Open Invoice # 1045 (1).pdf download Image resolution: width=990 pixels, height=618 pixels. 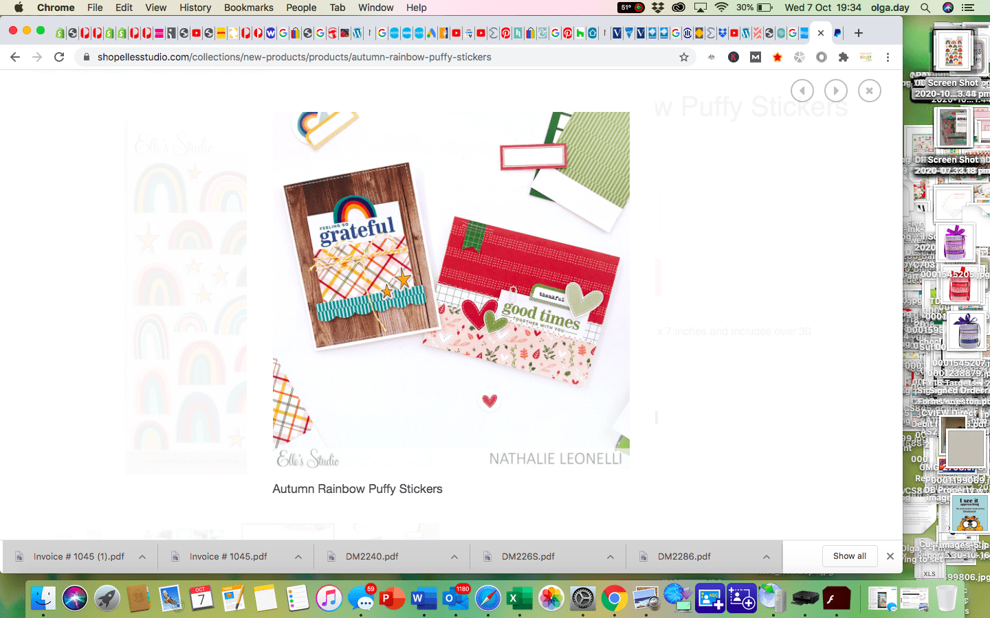(x=78, y=557)
